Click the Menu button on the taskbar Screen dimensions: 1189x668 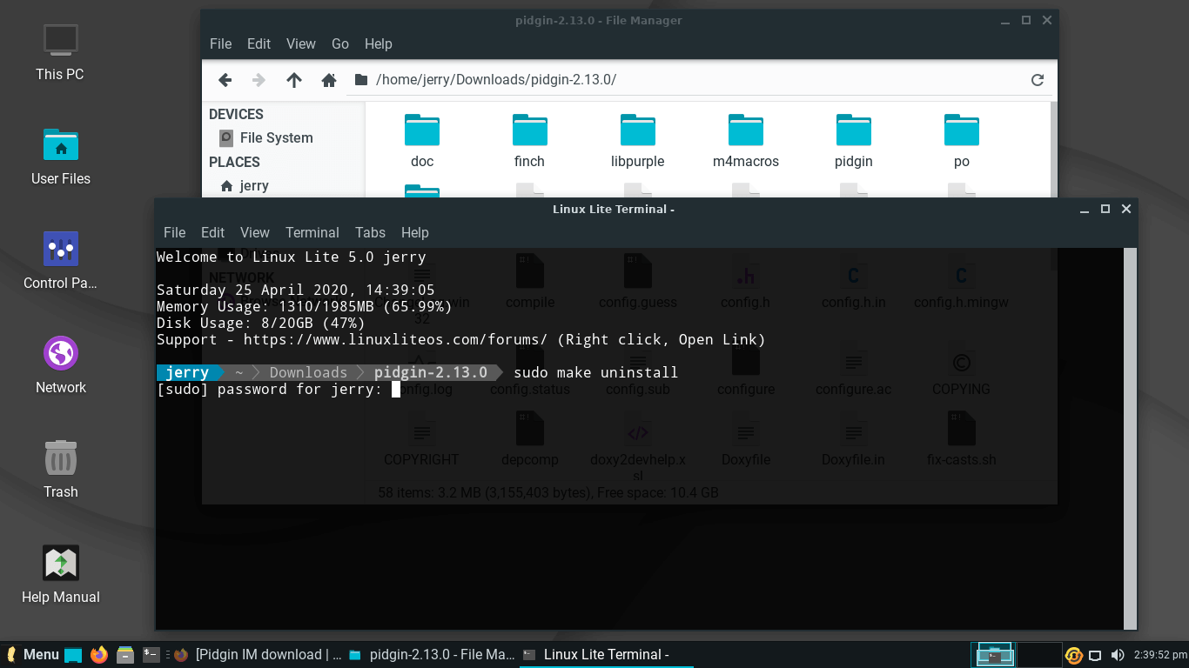tap(33, 654)
